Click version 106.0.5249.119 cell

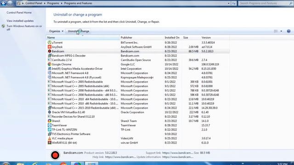210,64
